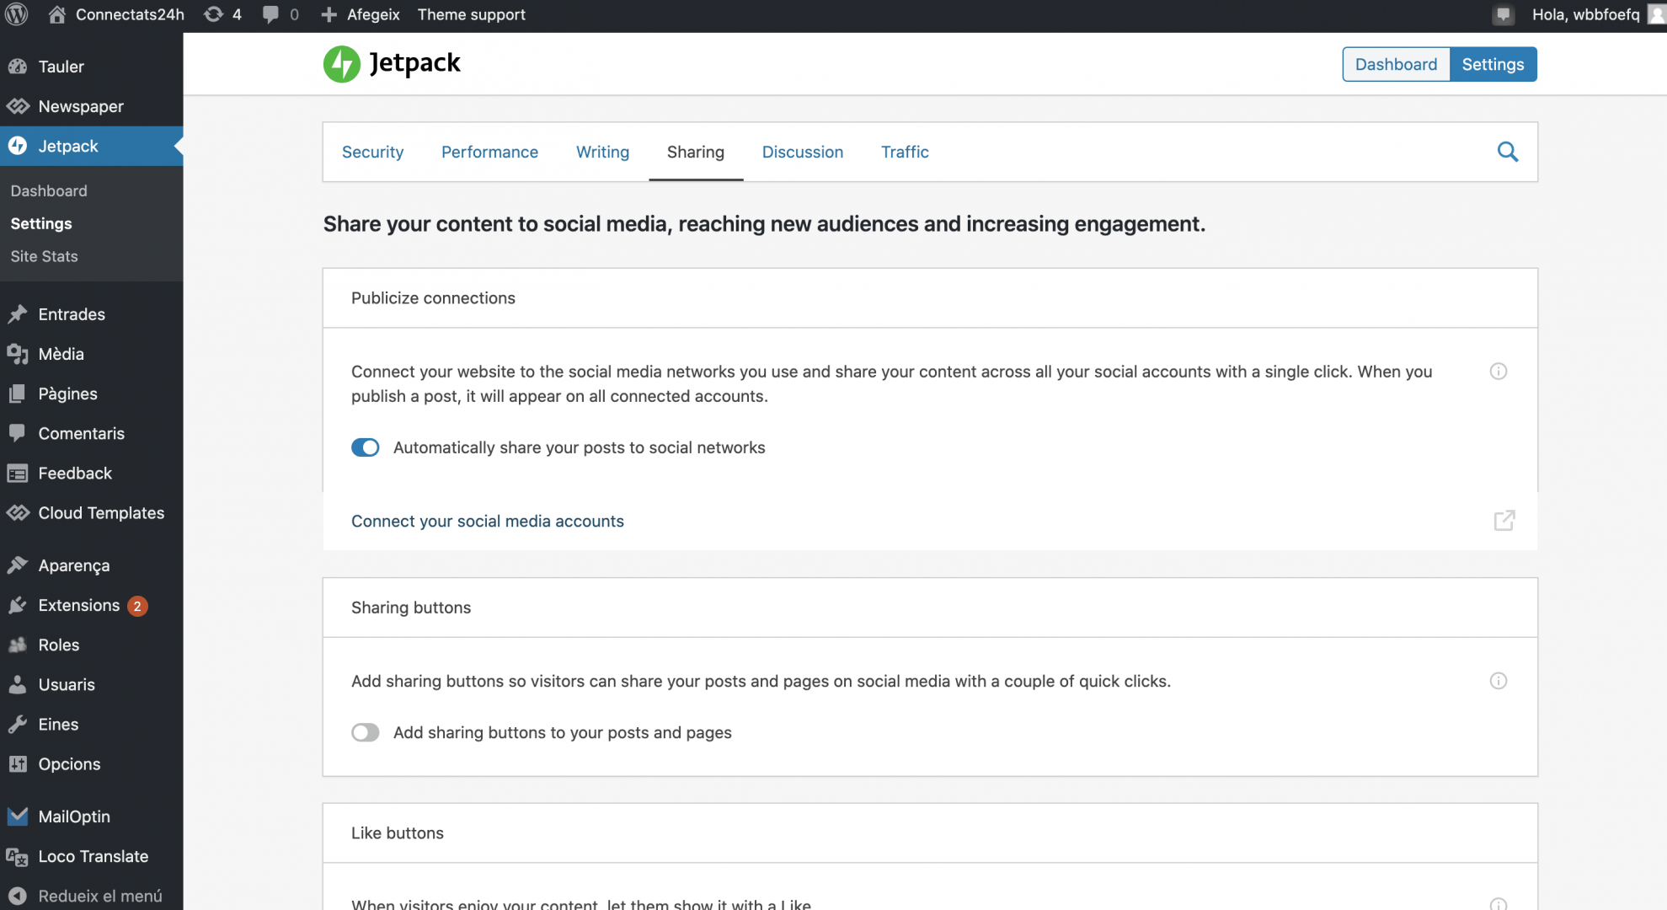Open the WordPress logo menu

(17, 14)
